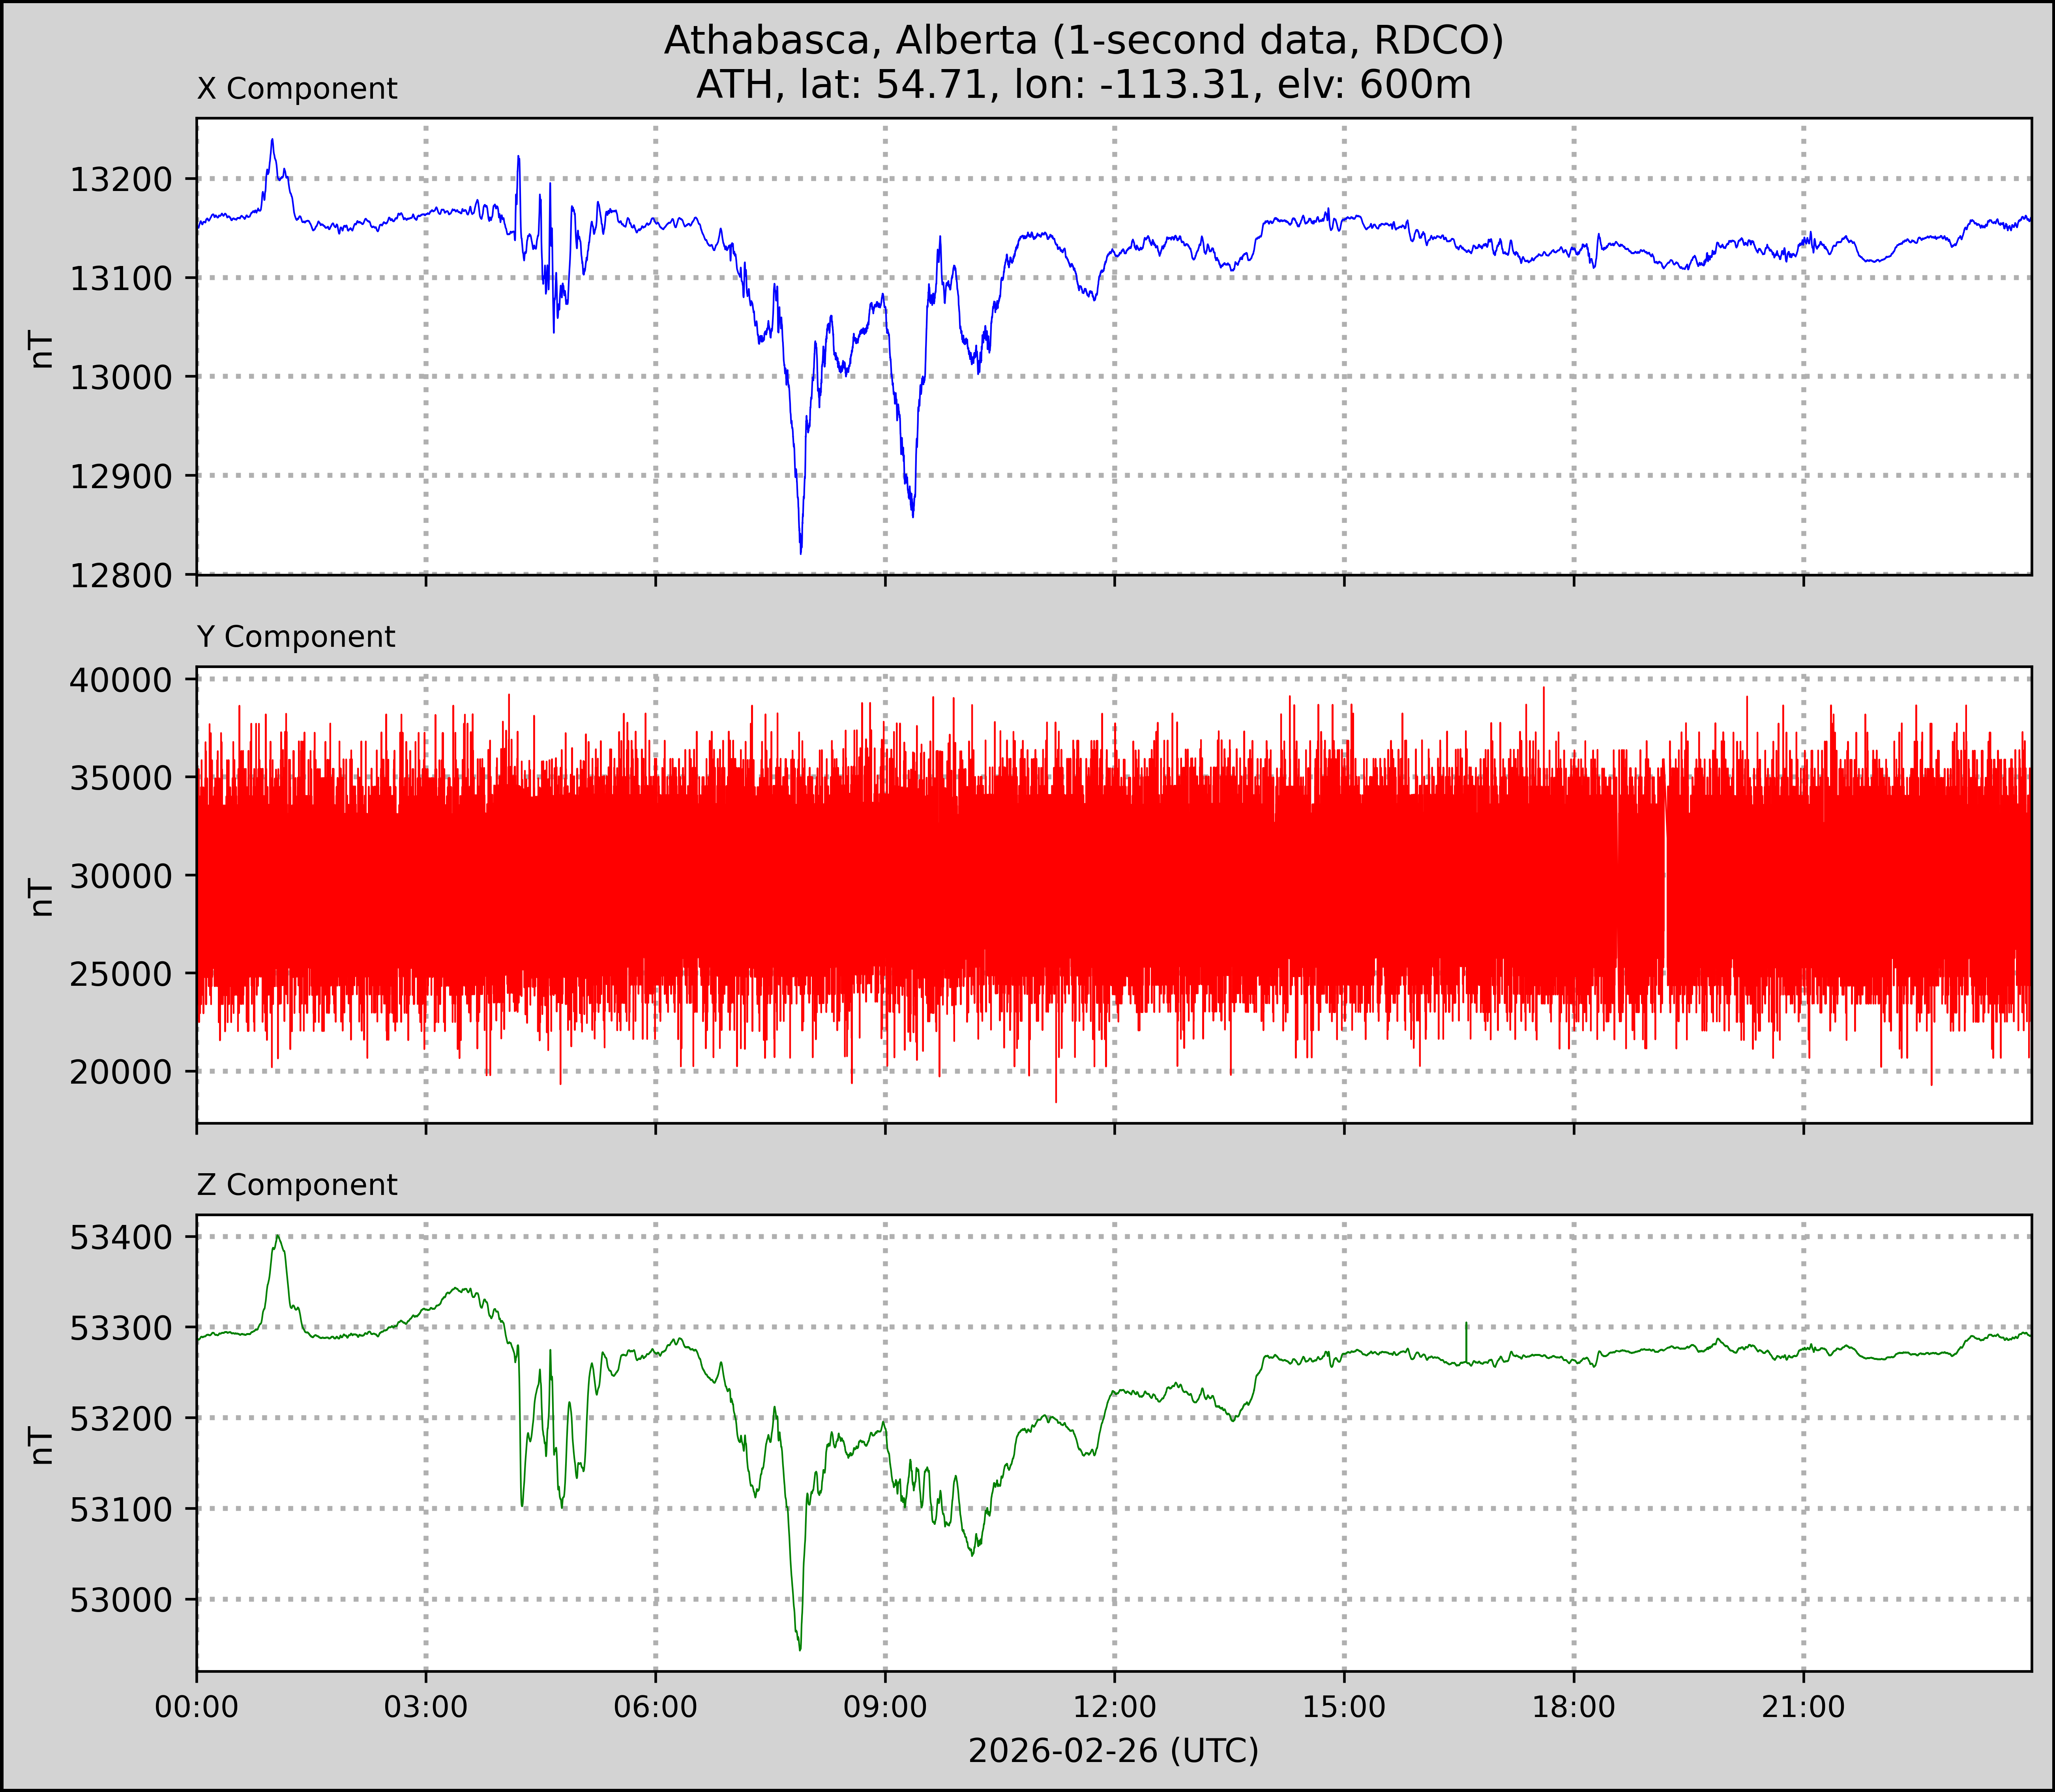The height and width of the screenshot is (1792, 2055).
Task: Click the 20000 Y-axis tick value
Action: pyautogui.click(x=121, y=1072)
